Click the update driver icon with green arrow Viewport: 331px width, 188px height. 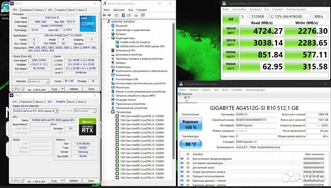pos(136,15)
